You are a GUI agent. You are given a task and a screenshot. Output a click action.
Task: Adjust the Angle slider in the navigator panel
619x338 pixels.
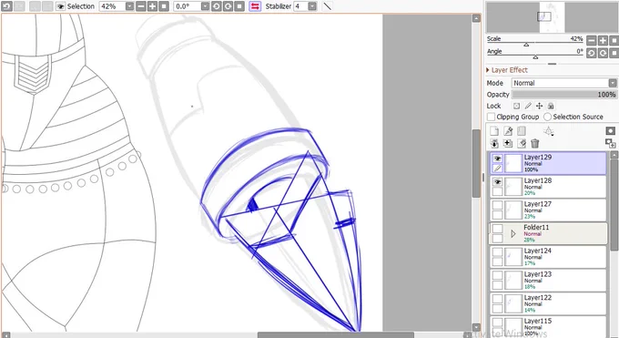(535, 56)
